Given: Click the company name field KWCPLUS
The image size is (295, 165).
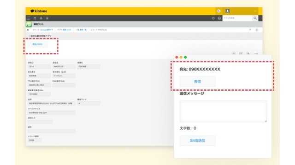Looking at the screenshot, I should coord(64,66).
